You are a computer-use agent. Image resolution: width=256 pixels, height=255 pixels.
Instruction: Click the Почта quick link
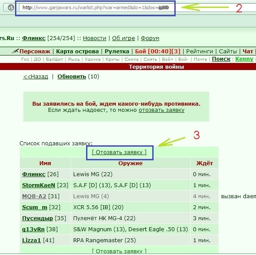click(200, 59)
